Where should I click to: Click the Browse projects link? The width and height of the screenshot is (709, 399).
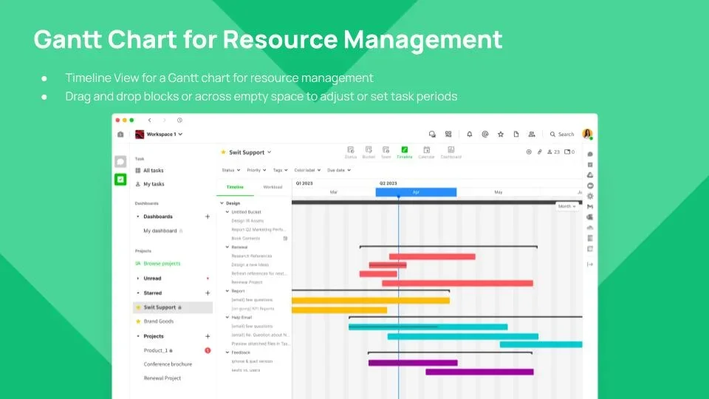[x=162, y=264]
